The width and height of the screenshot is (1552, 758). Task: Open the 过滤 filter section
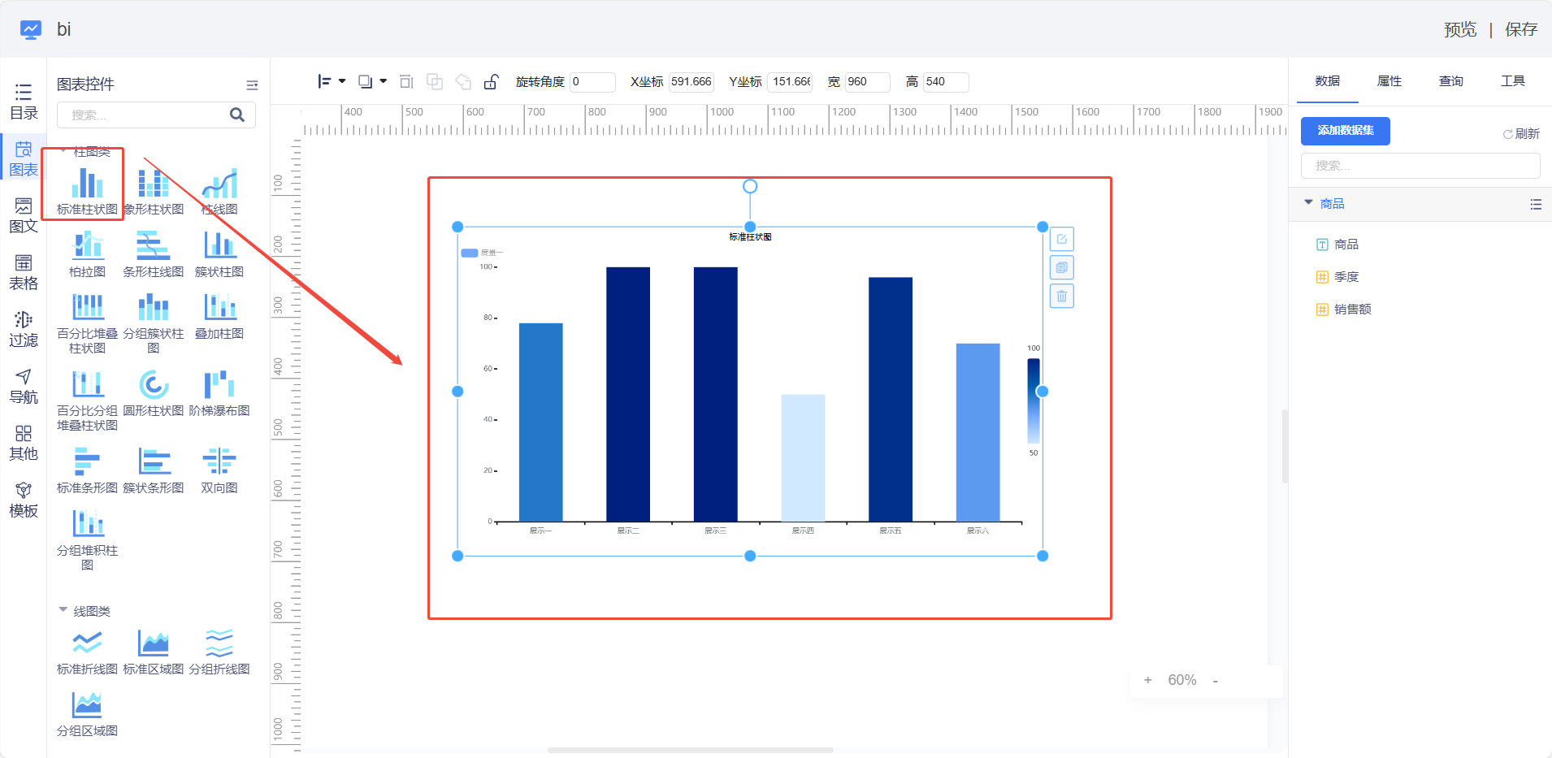coord(24,329)
